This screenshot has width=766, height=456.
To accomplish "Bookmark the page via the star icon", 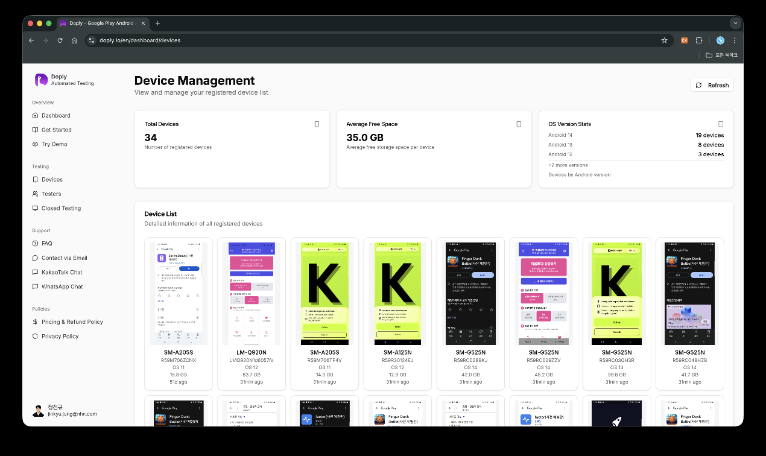I will pyautogui.click(x=664, y=40).
